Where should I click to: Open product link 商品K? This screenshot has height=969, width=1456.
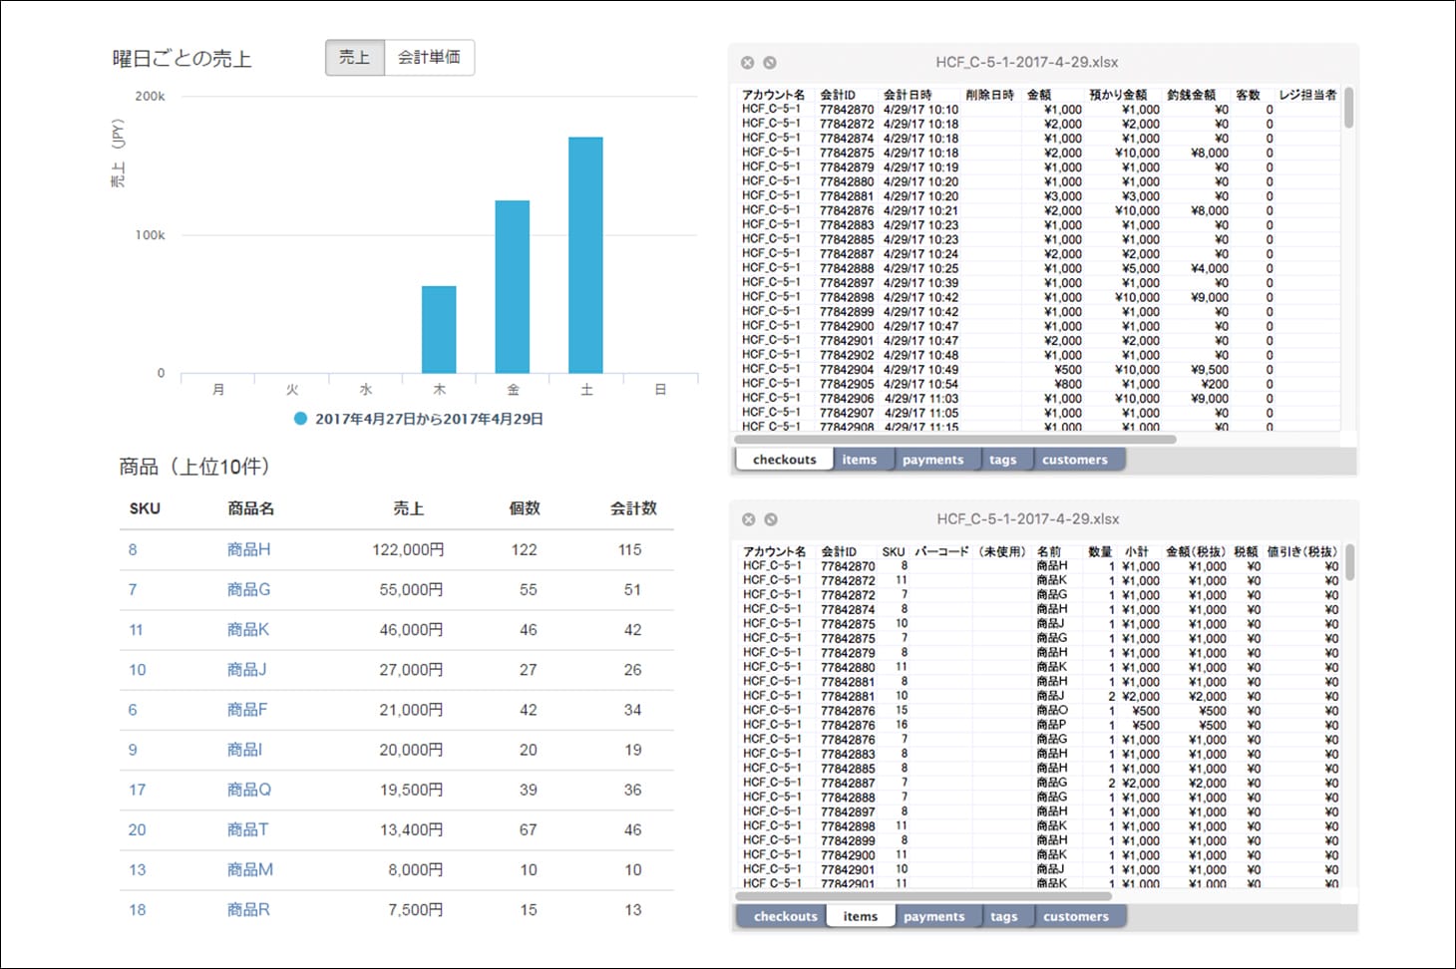pyautogui.click(x=248, y=630)
